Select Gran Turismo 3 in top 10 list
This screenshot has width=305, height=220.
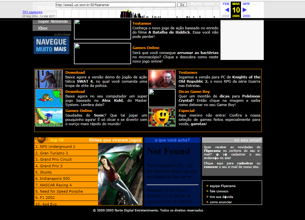coord(66,153)
